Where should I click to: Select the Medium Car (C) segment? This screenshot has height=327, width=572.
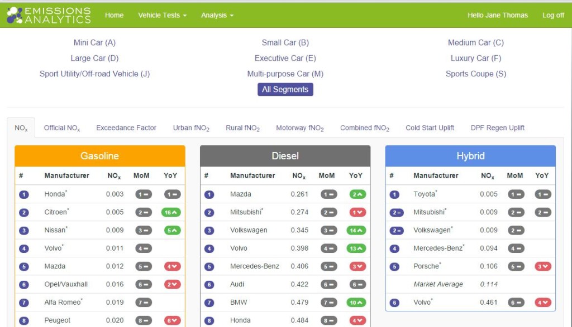pyautogui.click(x=476, y=42)
